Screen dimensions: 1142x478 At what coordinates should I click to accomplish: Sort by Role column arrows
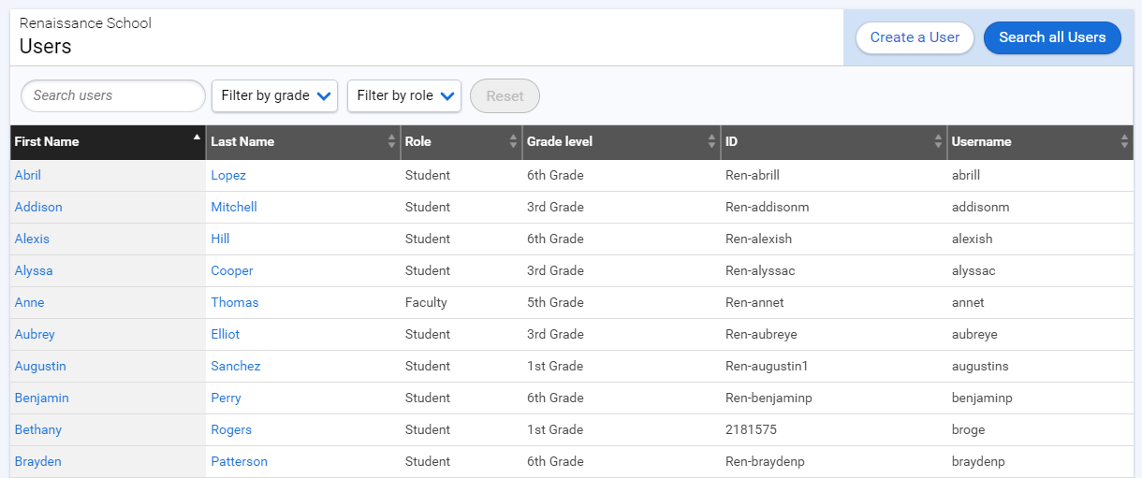513,141
